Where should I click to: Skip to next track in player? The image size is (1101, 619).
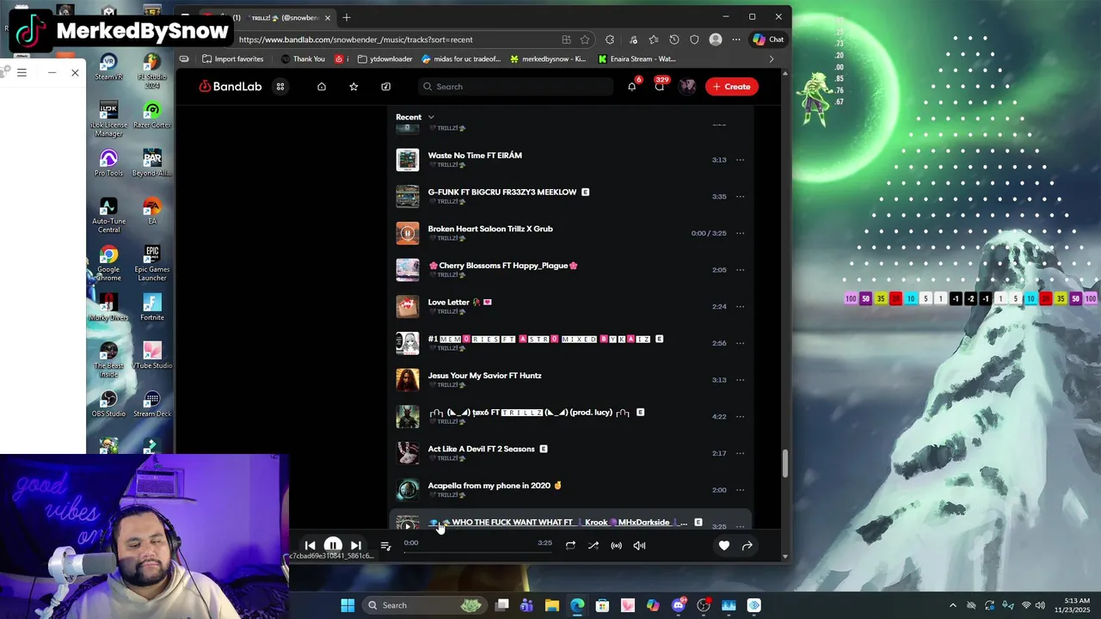coord(355,545)
